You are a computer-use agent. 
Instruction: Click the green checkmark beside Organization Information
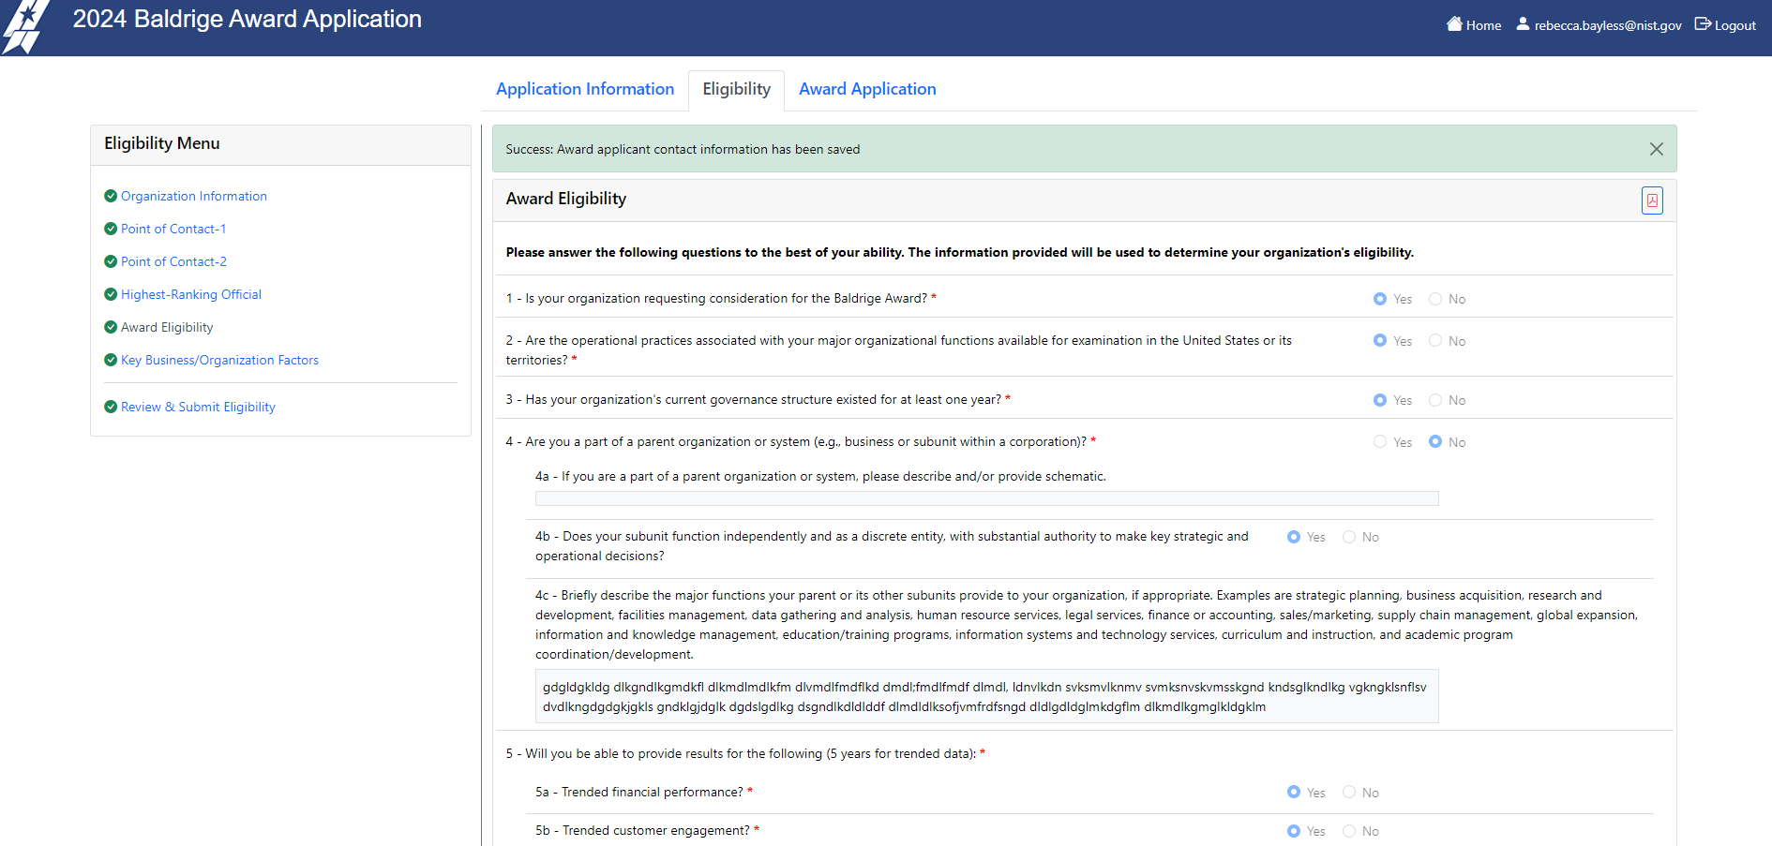pyautogui.click(x=111, y=196)
